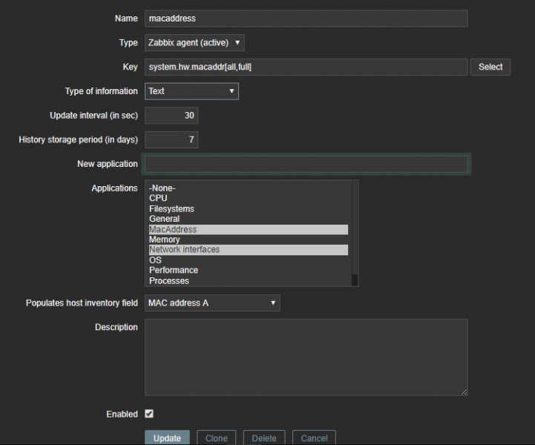Open the Type dropdown for Zabbix agent
The image size is (535, 445).
click(x=194, y=43)
